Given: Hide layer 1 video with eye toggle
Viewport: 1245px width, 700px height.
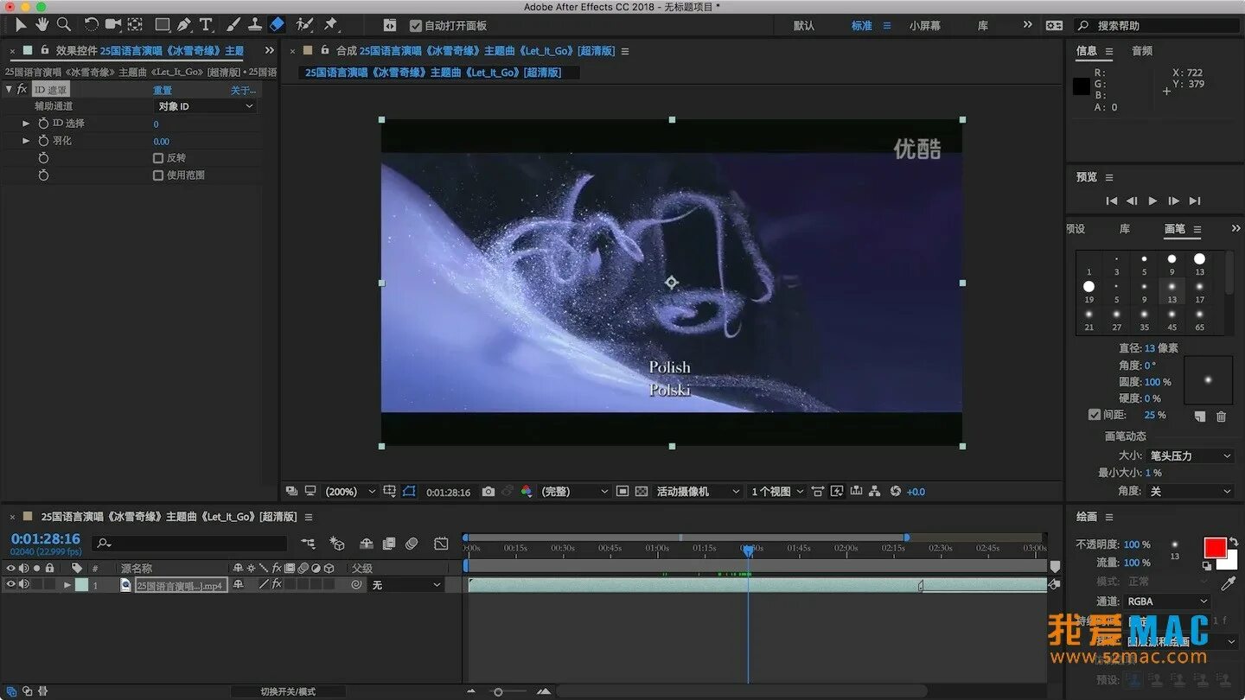Looking at the screenshot, I should point(11,585).
